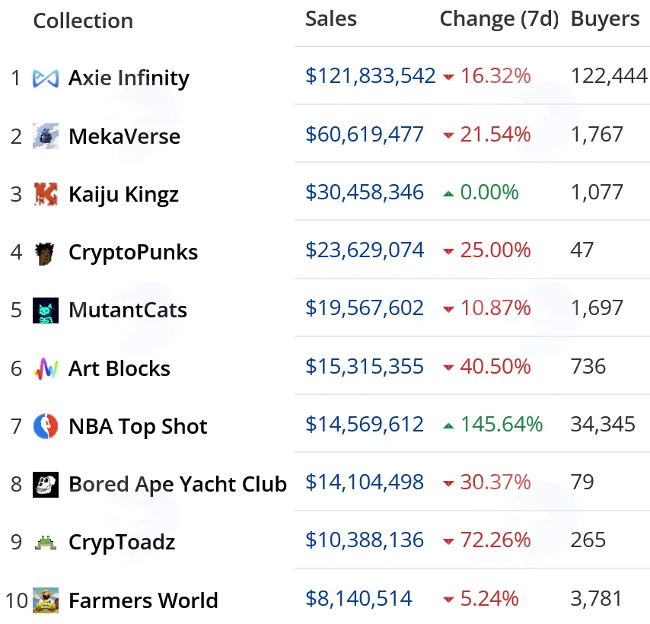The image size is (650, 624).
Task: Sort by the Buyers column header
Action: tap(605, 20)
